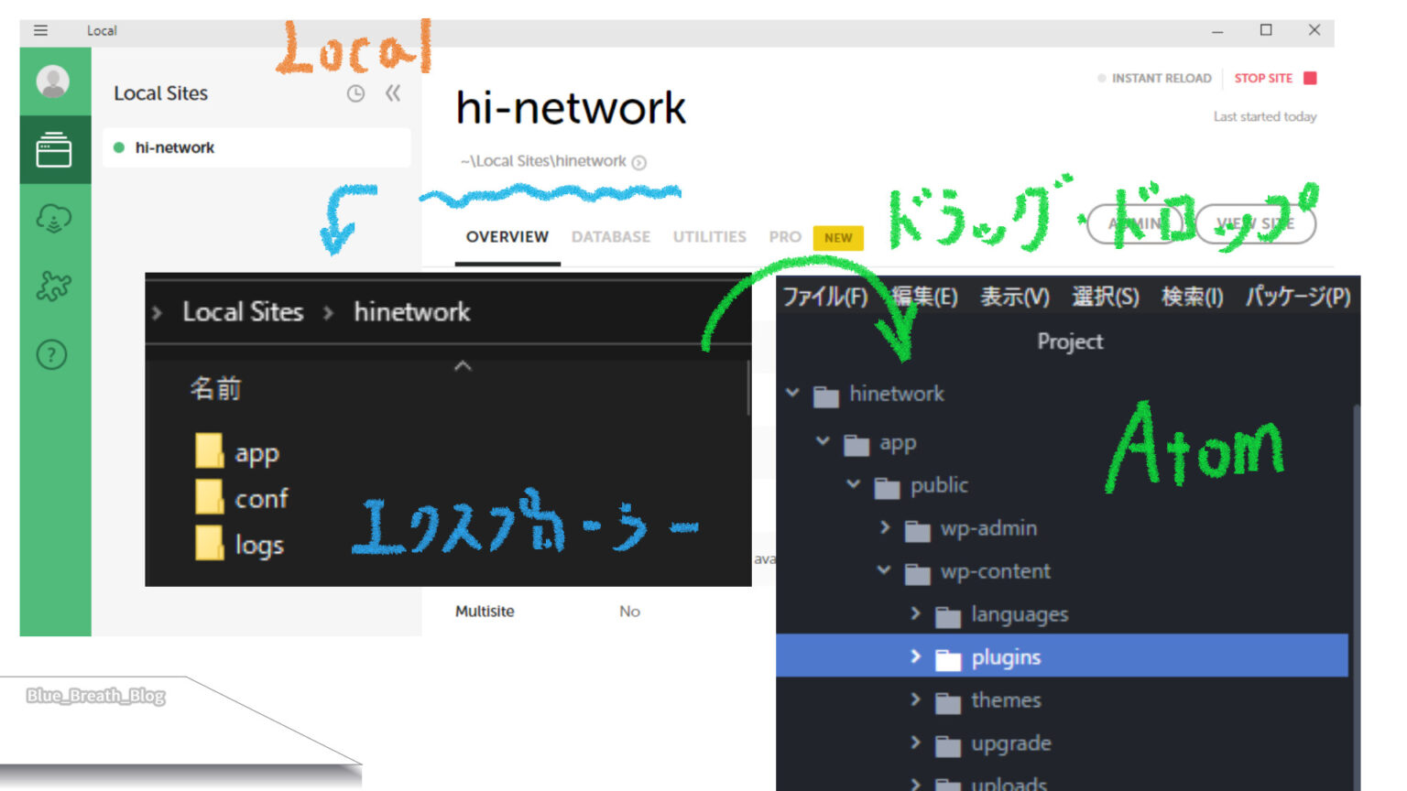This screenshot has width=1407, height=791.
Task: Collapse the Local Sites panel with the double chevron
Action: [393, 93]
